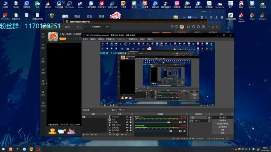Open 分类 grid icon in Douyu sidebar

click(x=43, y=81)
